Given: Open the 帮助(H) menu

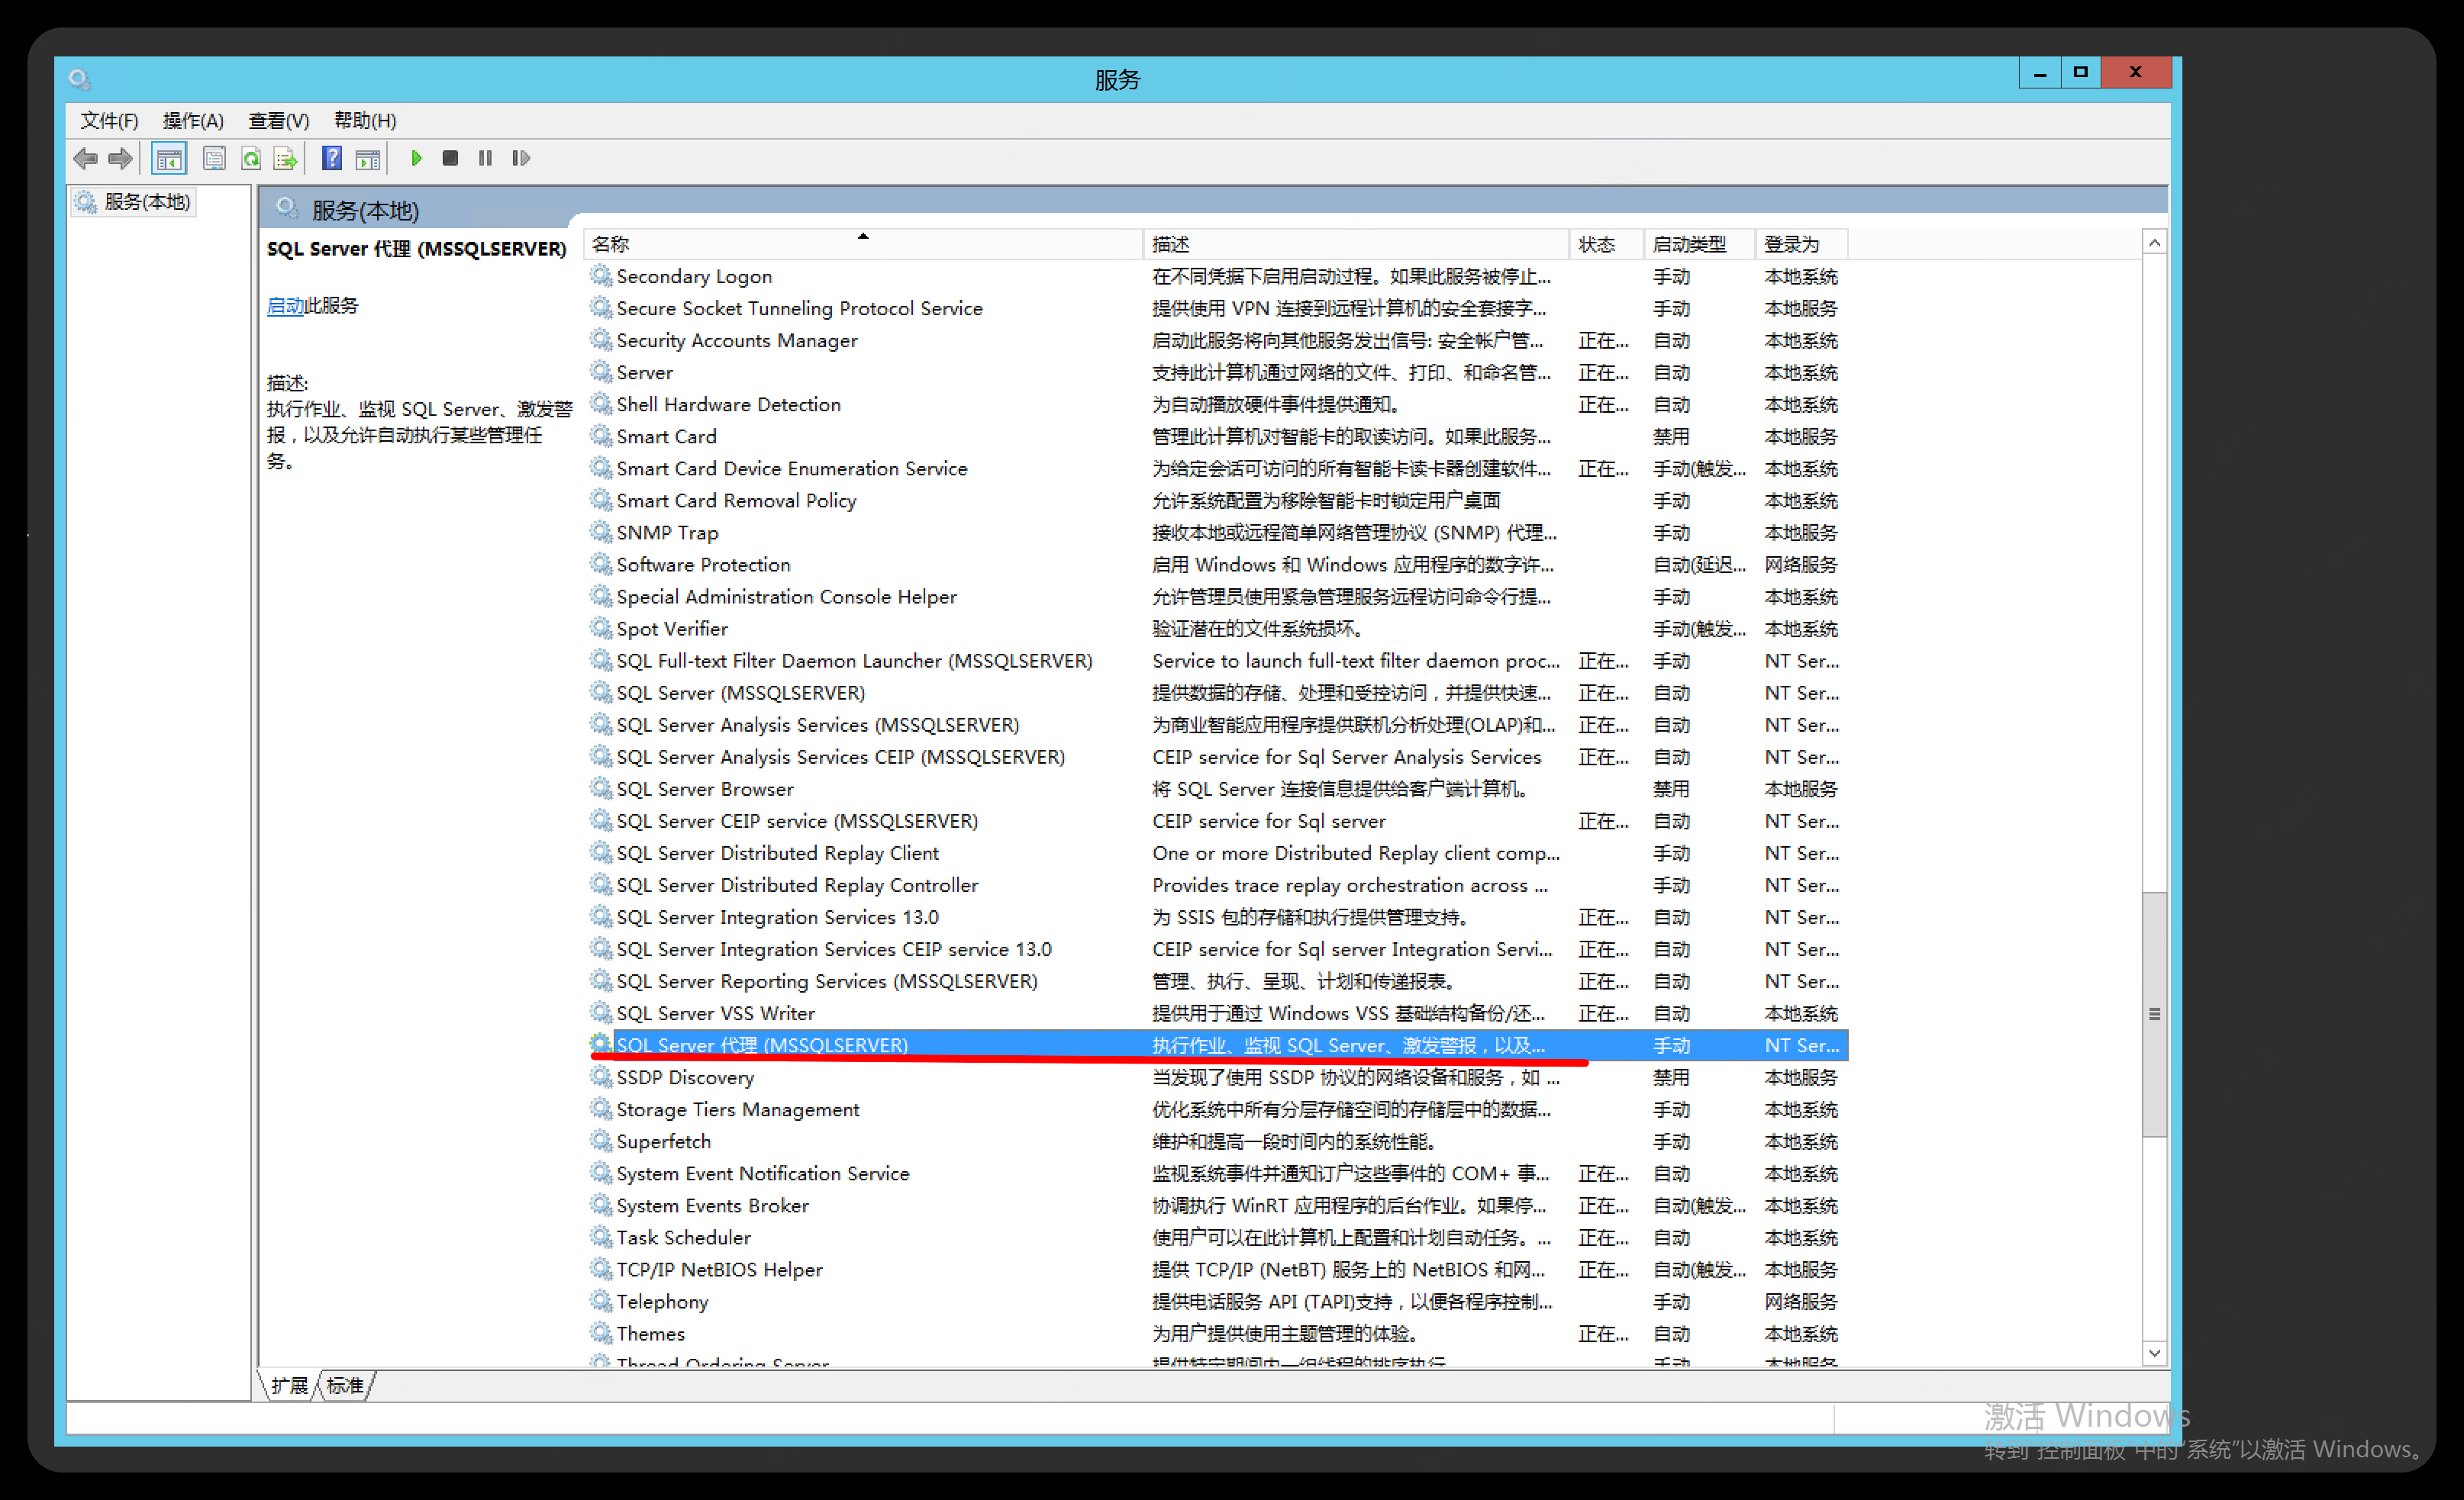Looking at the screenshot, I should coord(365,120).
